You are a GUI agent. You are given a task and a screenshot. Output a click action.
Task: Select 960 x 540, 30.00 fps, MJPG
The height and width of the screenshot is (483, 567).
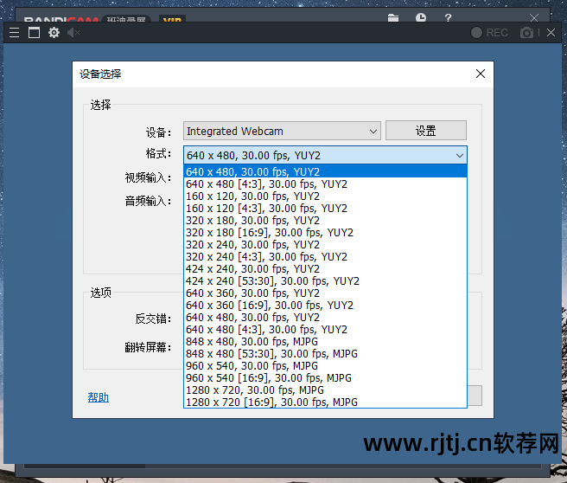click(326, 365)
